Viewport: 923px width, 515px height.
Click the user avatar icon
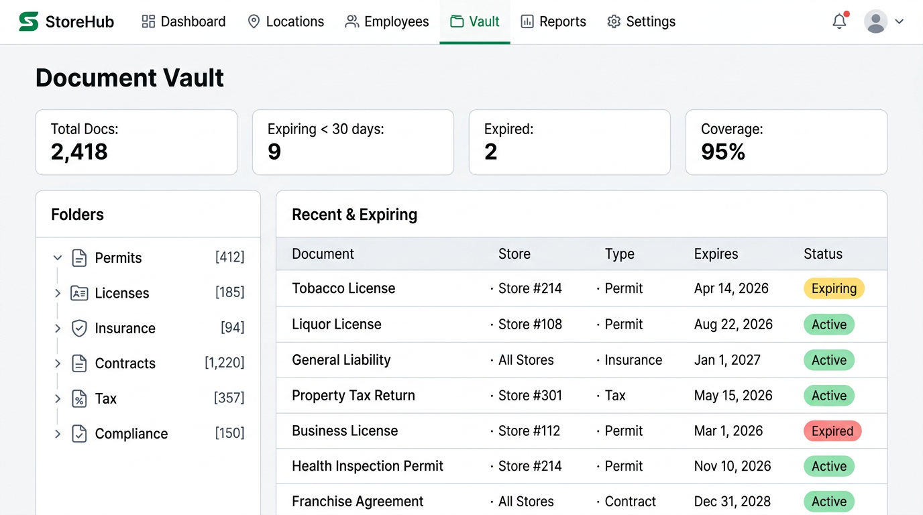point(875,21)
